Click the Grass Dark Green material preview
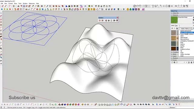The height and width of the screenshot is (109, 194). pyautogui.click(x=174, y=20)
